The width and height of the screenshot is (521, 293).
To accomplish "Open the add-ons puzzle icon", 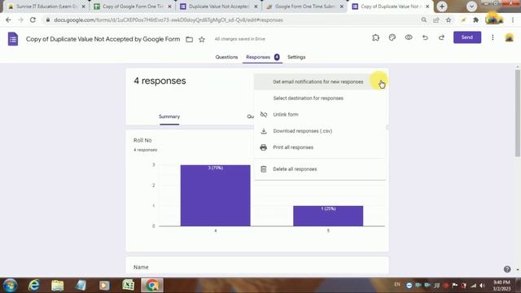I will pyautogui.click(x=375, y=37).
